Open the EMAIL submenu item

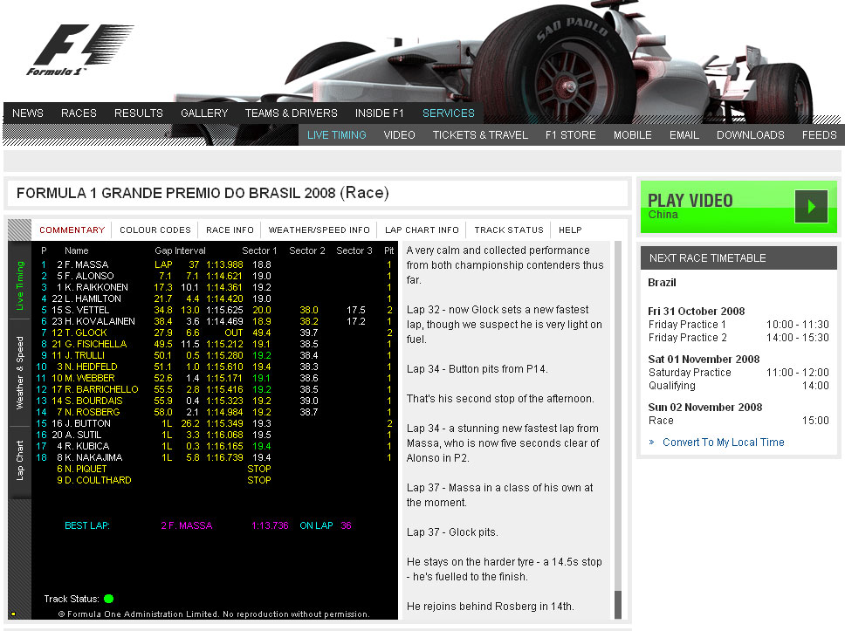684,135
